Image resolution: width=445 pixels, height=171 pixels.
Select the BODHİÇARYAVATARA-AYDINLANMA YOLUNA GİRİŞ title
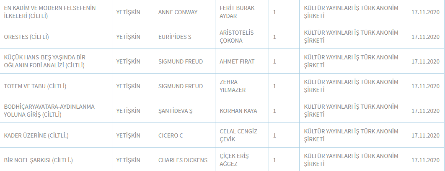point(49,111)
